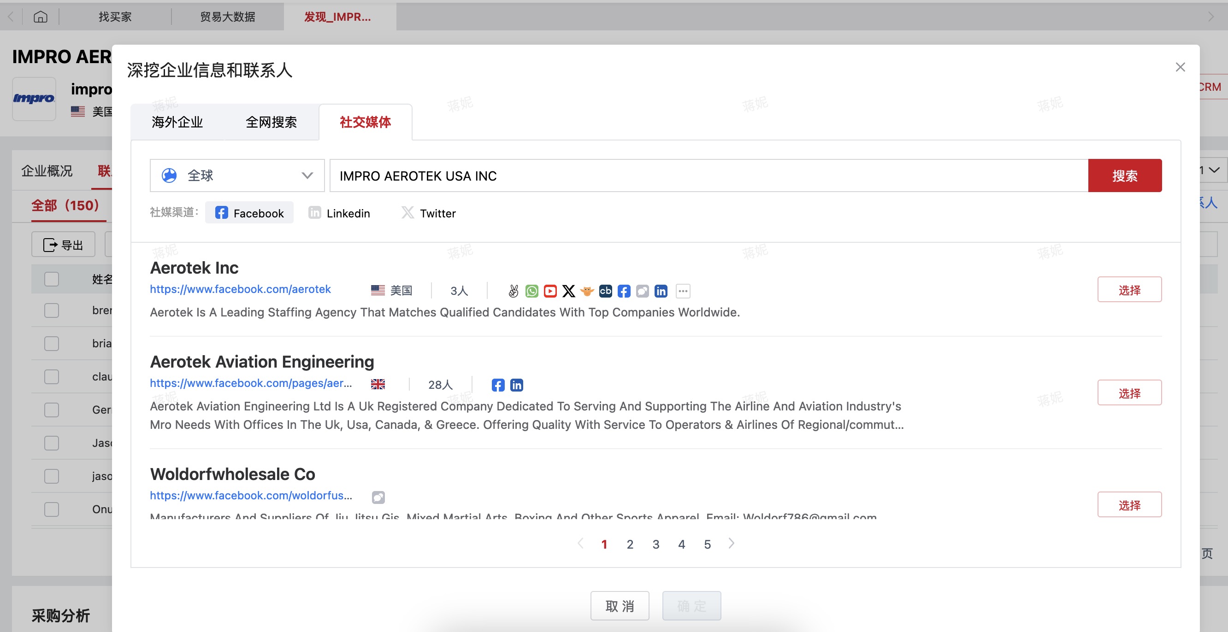Click the WhatsApp icon for Aerotek Inc
This screenshot has width=1228, height=632.
click(531, 291)
